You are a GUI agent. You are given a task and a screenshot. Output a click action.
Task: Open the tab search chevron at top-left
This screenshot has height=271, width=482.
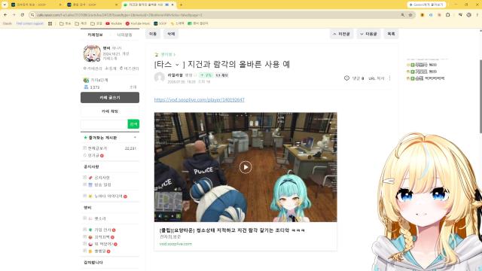pos(5,5)
